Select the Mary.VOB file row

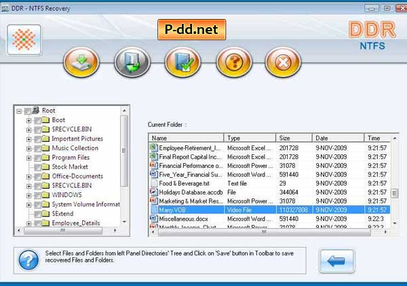click(x=269, y=209)
